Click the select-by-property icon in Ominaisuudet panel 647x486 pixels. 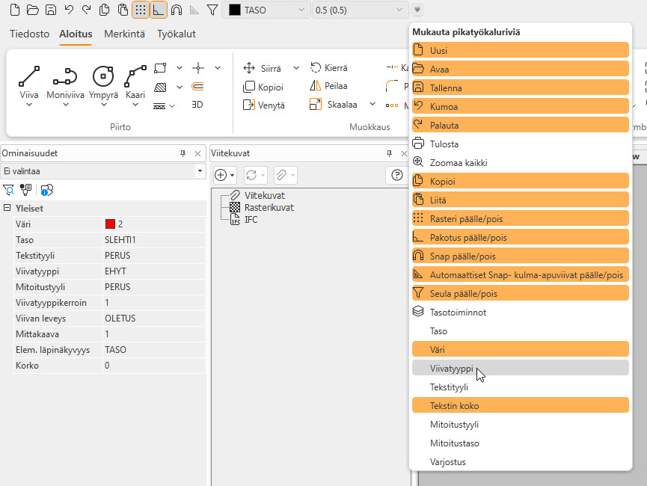[26, 190]
